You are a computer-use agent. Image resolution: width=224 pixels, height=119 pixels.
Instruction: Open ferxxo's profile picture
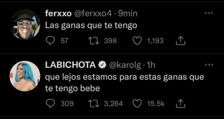point(25,24)
